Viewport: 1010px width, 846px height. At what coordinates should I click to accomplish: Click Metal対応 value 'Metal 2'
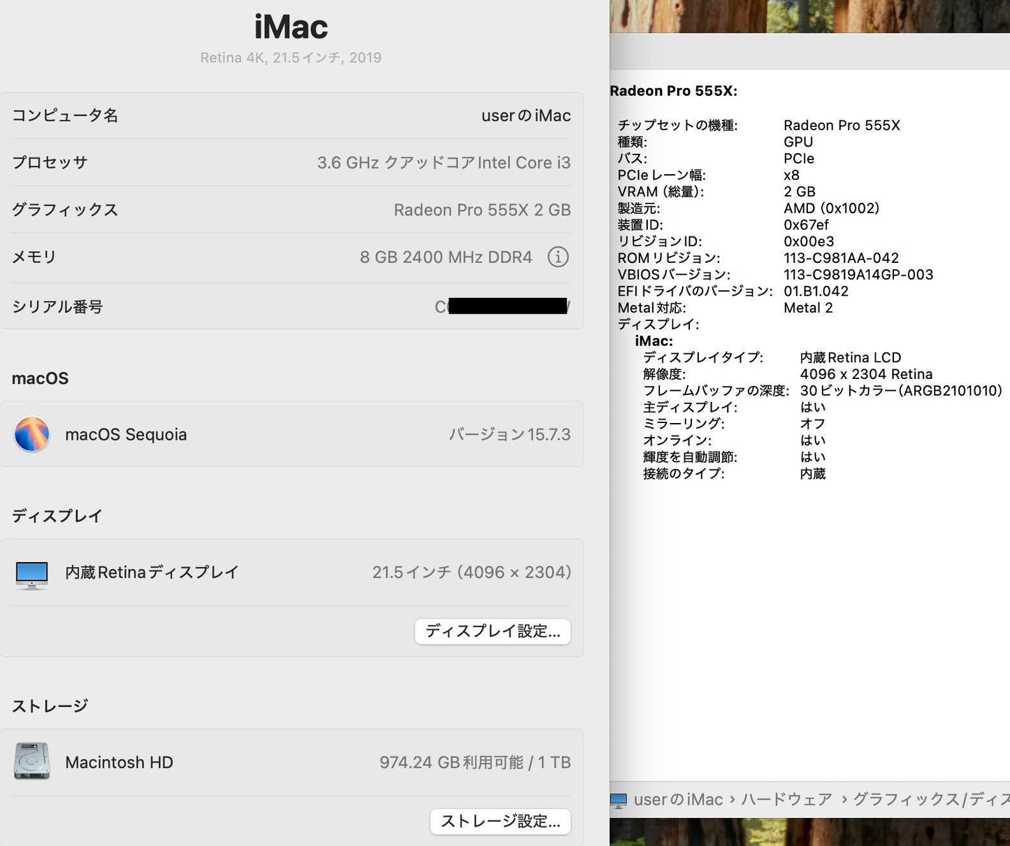[808, 308]
